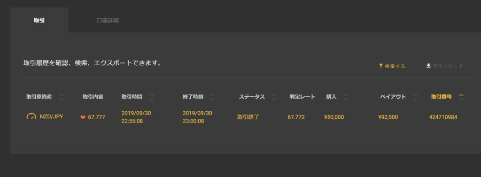This screenshot has height=177, width=481.
Task: Sort by ペイアウト column arrows
Action: tap(415, 97)
